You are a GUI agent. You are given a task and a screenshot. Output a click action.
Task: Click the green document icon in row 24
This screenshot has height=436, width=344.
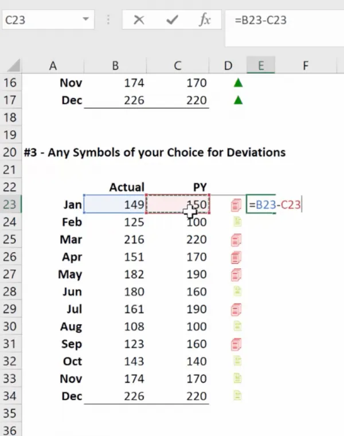tap(237, 222)
